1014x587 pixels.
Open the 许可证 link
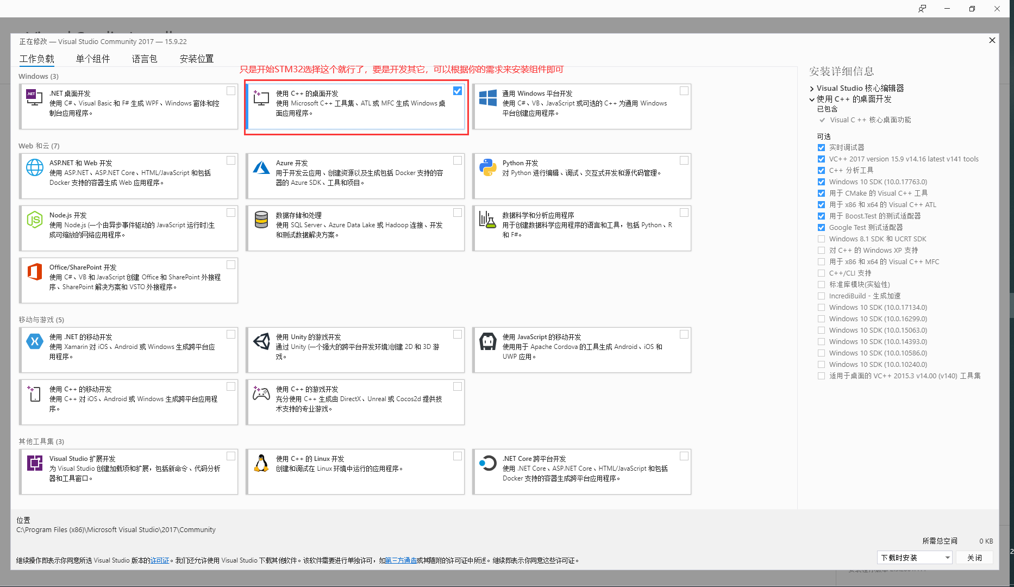(160, 560)
